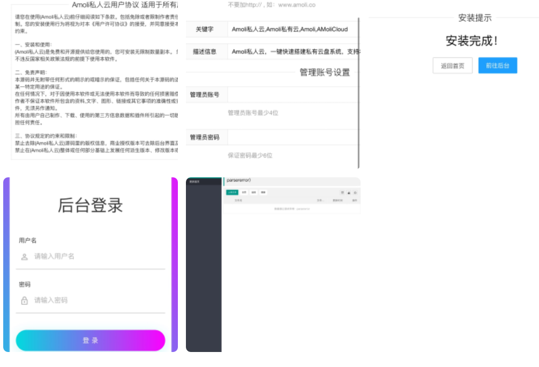Open the user agreement screenshot thumbnail
Image resolution: width=539 pixels, height=367 pixels.
(90, 80)
